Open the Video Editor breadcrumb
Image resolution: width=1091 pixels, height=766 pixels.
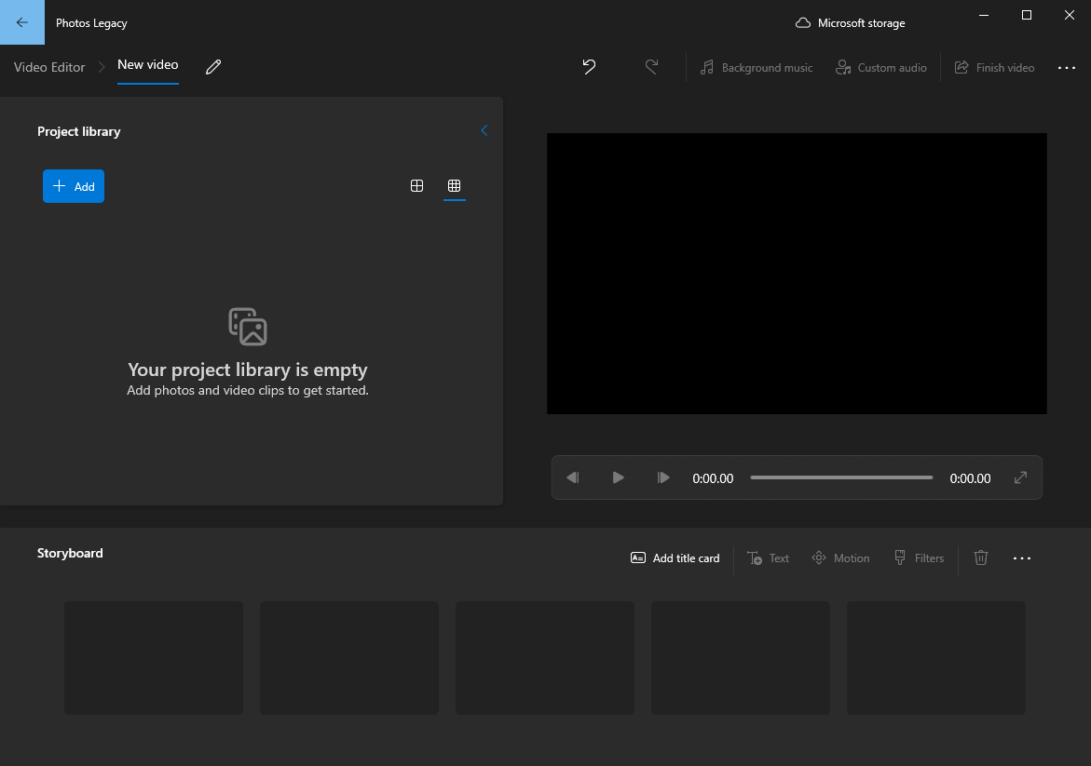click(49, 67)
